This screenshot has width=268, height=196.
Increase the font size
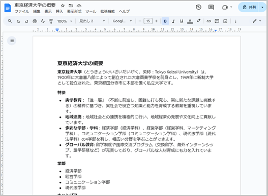click(x=156, y=21)
